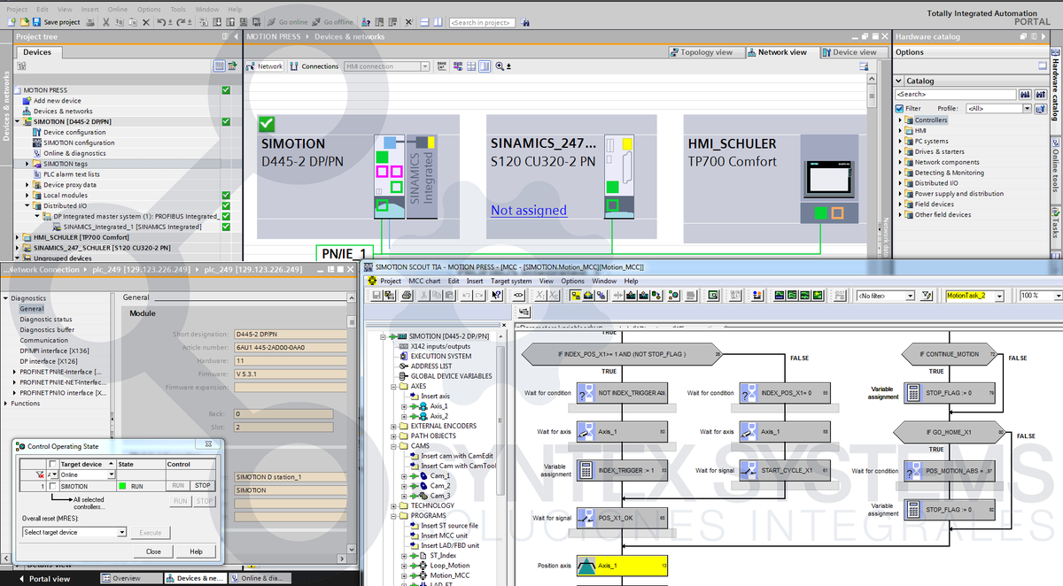Click the green checkmark next to MOTION PRESS
Screen dimensions: 1063x586
[x=226, y=90]
